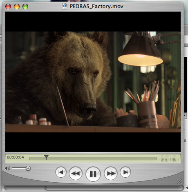Click the resize grip in the window corner
Image resolution: width=188 pixels, height=192 pixels.
pyautogui.click(x=179, y=181)
